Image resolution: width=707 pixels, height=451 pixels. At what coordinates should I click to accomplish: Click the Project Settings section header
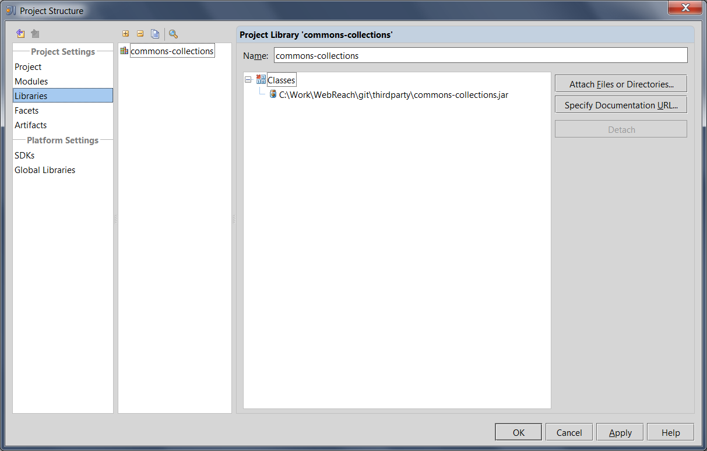pos(63,52)
